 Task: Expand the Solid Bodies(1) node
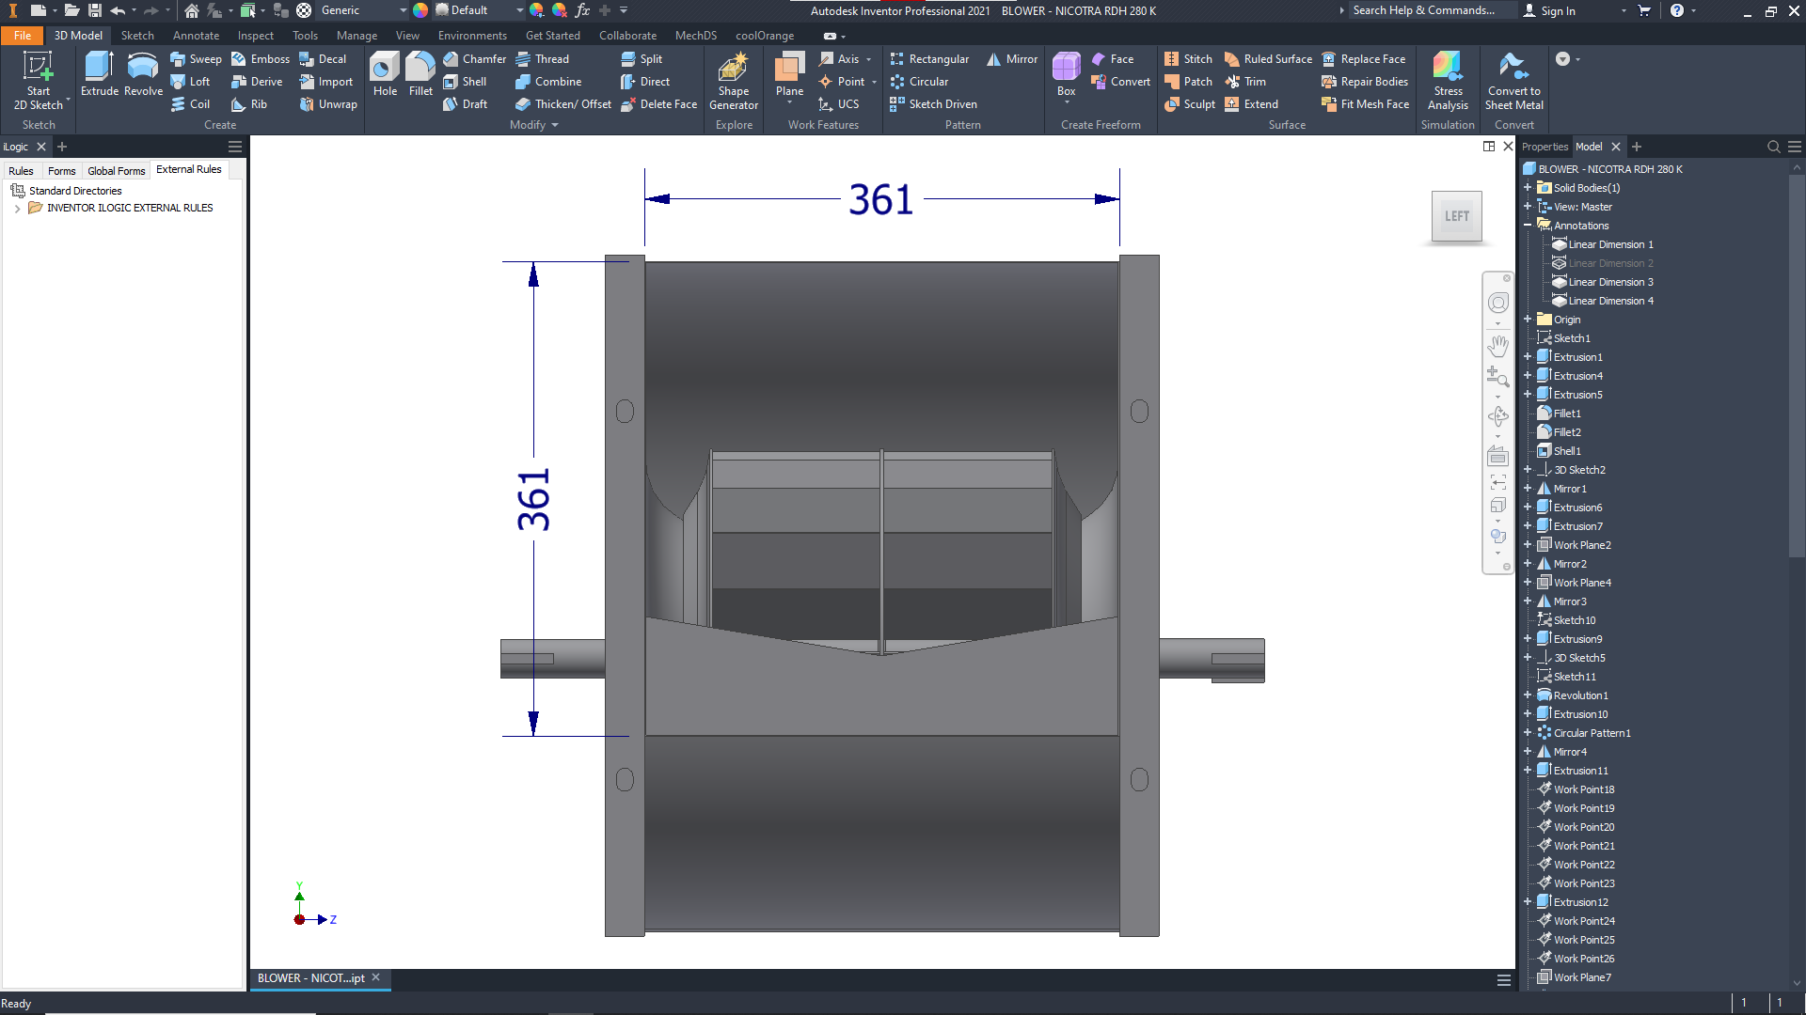pyautogui.click(x=1528, y=188)
